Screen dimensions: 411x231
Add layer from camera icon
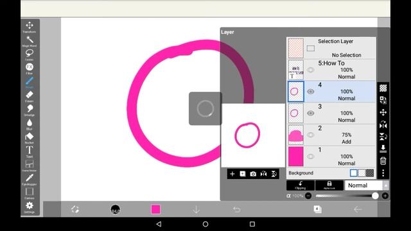253,174
